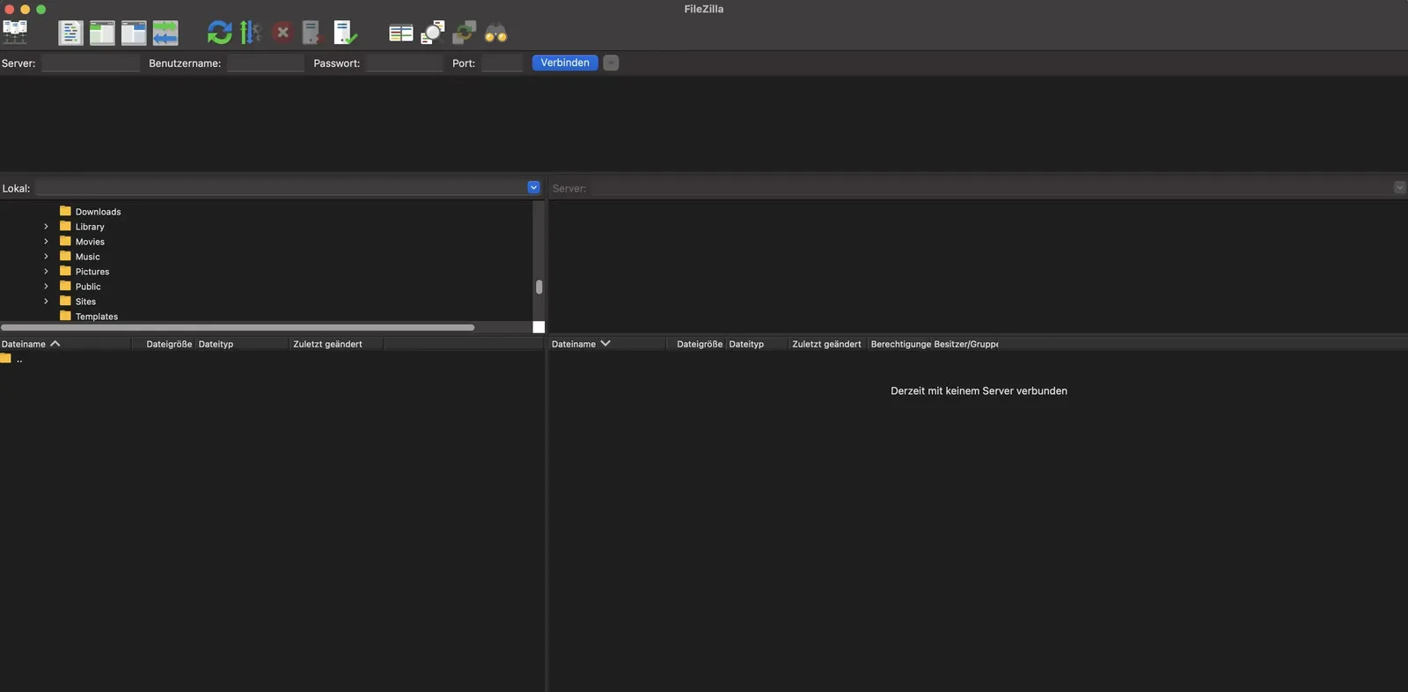Select the Downloads folder in tree
Viewport: 1408px width, 692px height.
click(x=98, y=212)
